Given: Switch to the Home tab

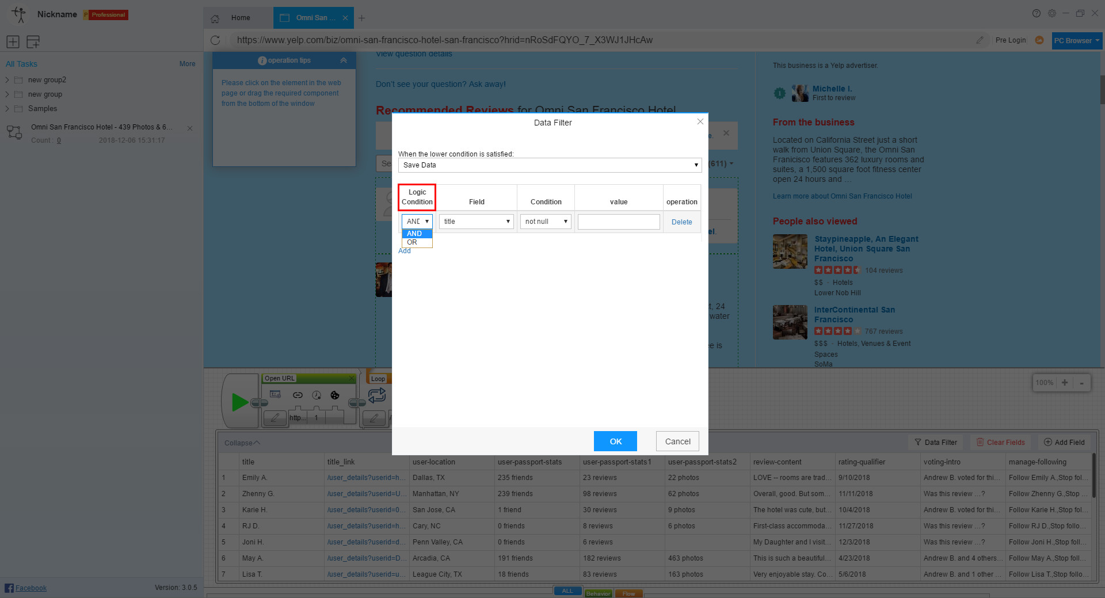Looking at the screenshot, I should click(x=240, y=18).
